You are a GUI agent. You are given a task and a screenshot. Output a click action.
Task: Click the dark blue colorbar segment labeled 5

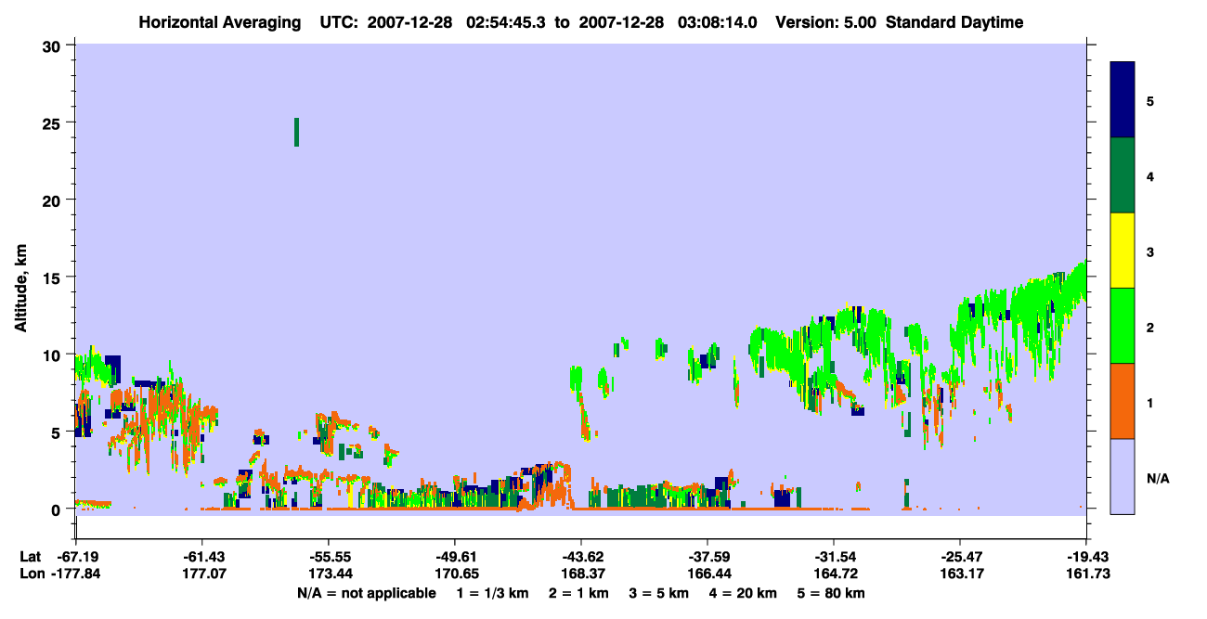coord(1123,100)
